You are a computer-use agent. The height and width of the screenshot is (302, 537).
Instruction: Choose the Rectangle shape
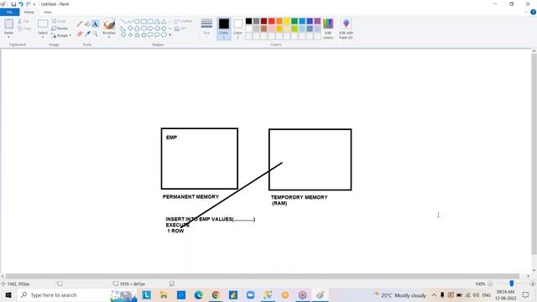tap(143, 22)
